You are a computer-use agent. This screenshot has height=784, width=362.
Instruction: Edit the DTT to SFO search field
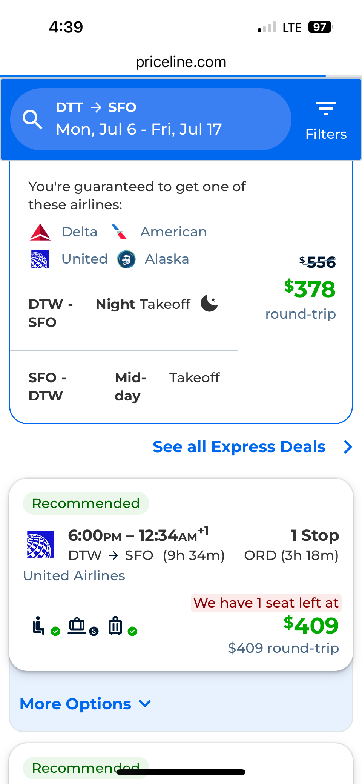pyautogui.click(x=151, y=120)
